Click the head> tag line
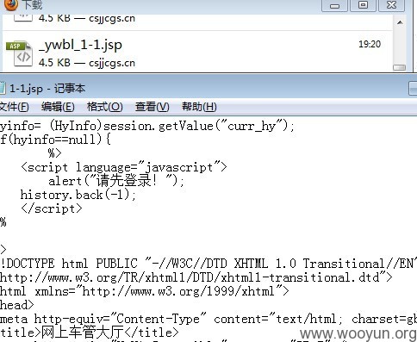This screenshot has height=342, width=417. point(17,305)
